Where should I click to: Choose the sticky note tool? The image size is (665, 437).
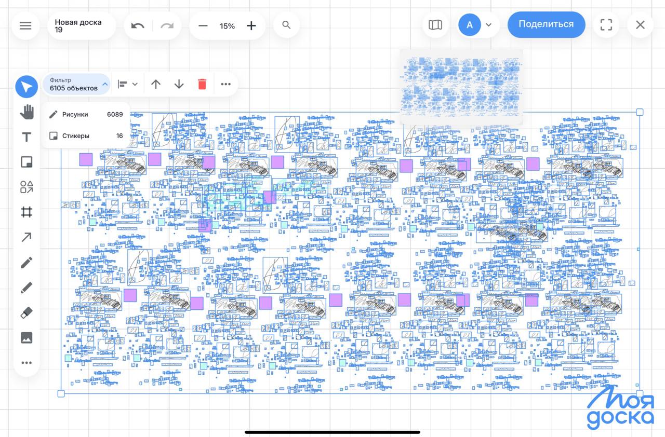tap(26, 162)
